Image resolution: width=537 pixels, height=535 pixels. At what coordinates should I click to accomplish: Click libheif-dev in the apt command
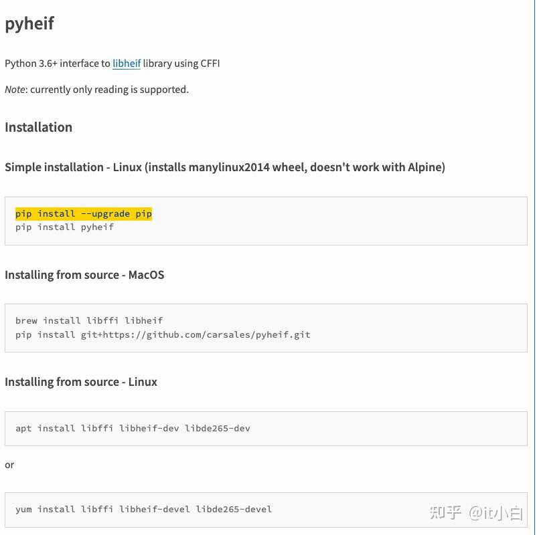tap(149, 428)
